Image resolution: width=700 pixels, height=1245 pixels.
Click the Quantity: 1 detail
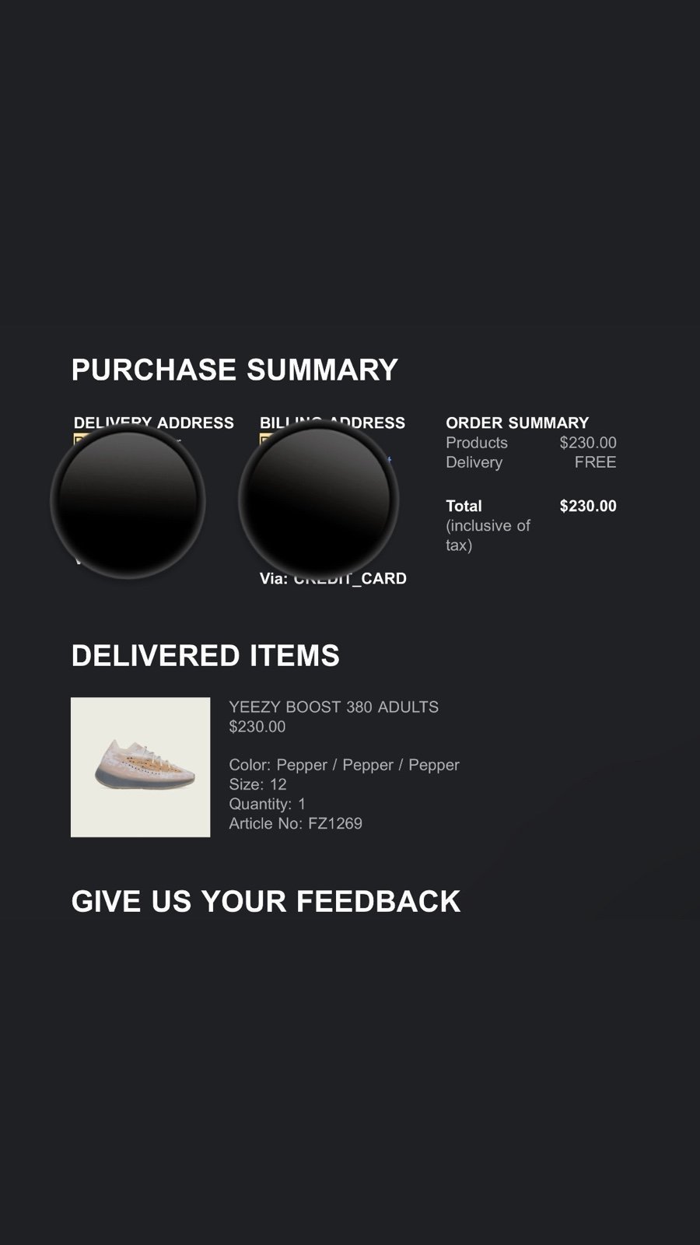[x=268, y=804]
